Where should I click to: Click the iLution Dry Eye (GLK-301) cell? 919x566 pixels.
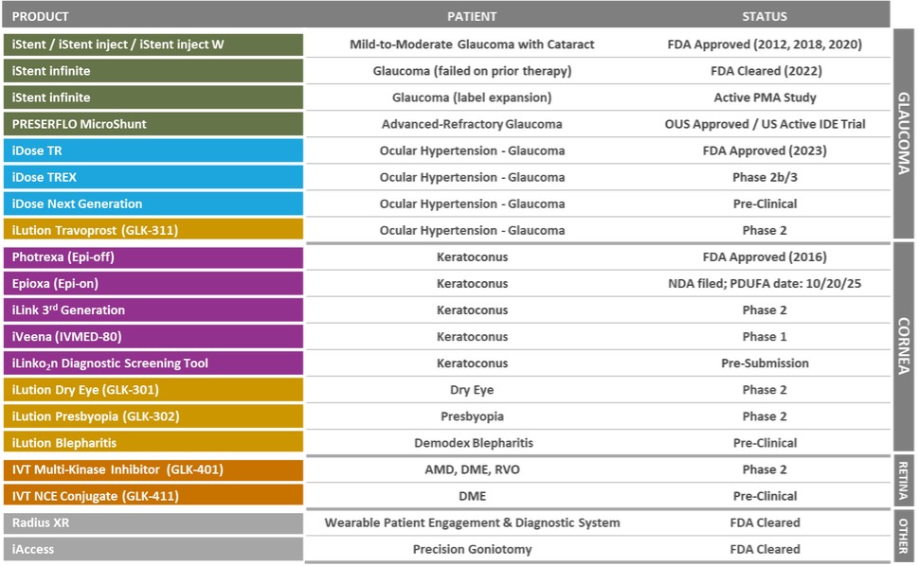point(153,390)
